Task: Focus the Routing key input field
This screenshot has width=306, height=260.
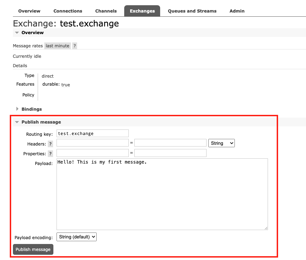Action: (x=92, y=133)
